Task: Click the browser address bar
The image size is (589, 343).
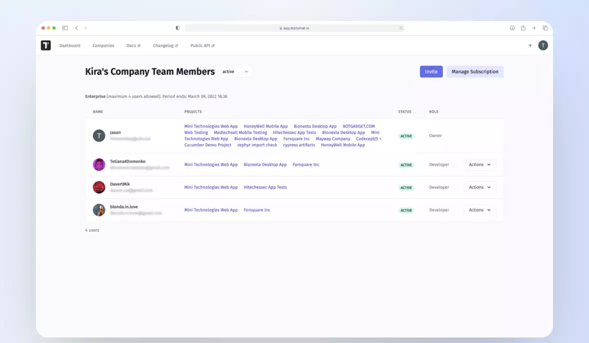Action: pyautogui.click(x=294, y=28)
